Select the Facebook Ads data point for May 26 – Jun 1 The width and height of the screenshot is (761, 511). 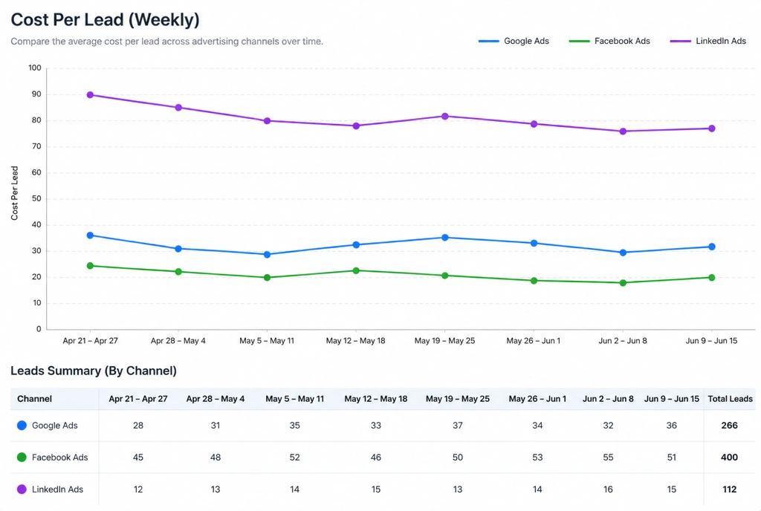point(534,281)
